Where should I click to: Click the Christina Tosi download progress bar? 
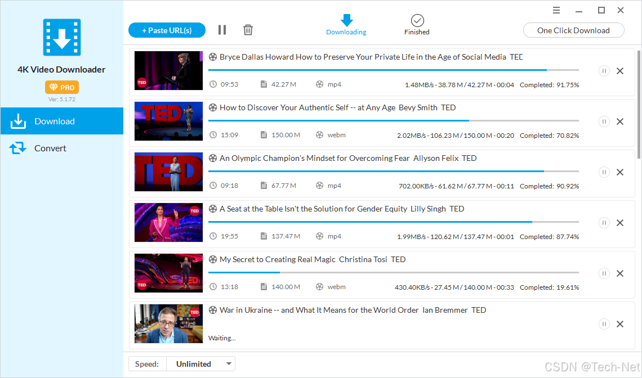coord(394,272)
